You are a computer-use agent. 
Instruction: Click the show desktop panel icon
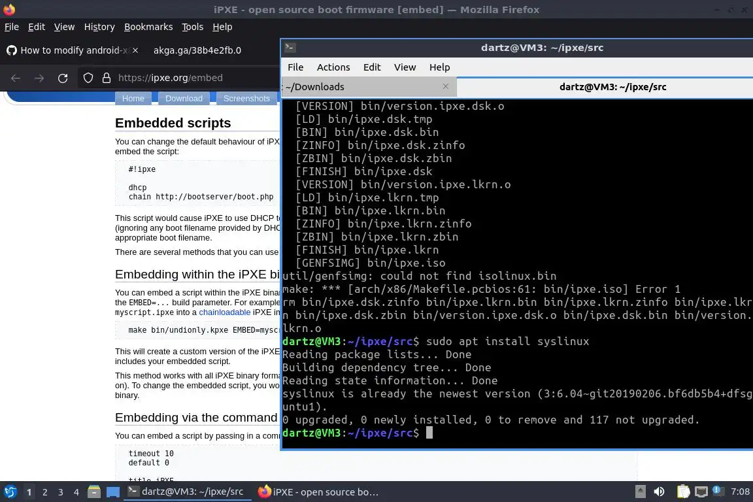click(113, 492)
